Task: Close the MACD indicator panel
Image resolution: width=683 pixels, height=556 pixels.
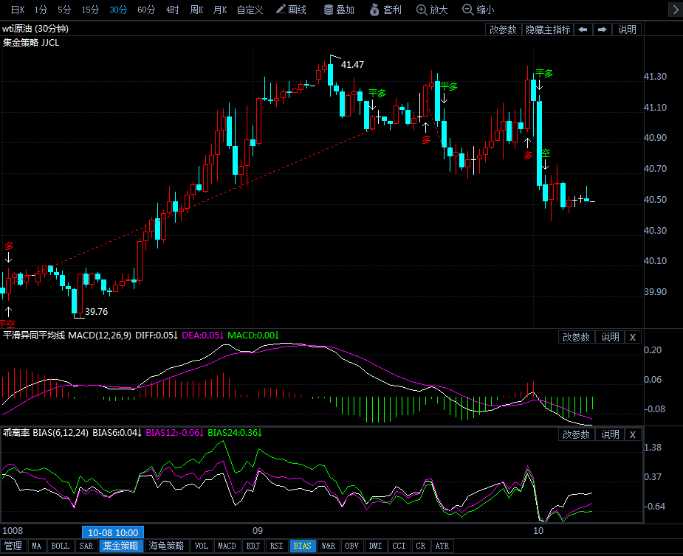Action: [632, 337]
